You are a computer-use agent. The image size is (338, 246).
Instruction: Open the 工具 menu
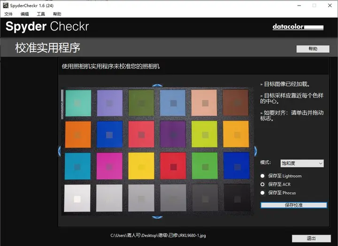(41, 14)
